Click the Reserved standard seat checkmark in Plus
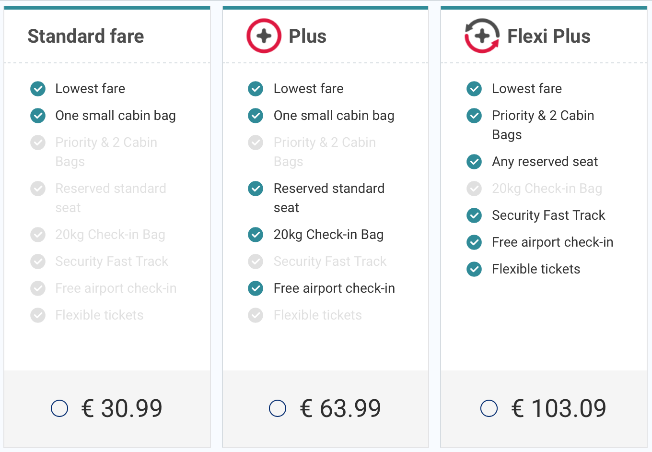Screen dimensions: 652x452 click(256, 189)
